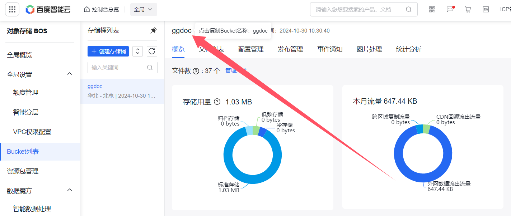Image resolution: width=511 pixels, height=216 pixels.
Task: Refresh the bucket list
Action: click(x=152, y=51)
